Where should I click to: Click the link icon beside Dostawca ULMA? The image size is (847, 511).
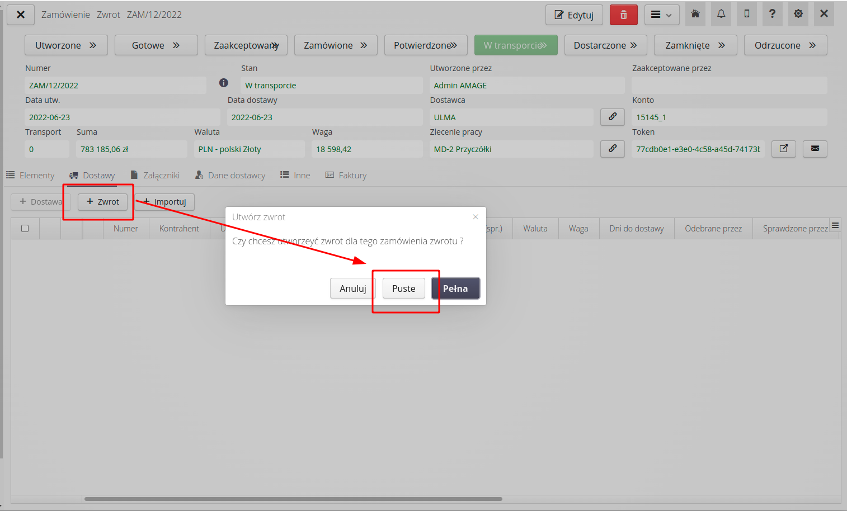pos(613,117)
